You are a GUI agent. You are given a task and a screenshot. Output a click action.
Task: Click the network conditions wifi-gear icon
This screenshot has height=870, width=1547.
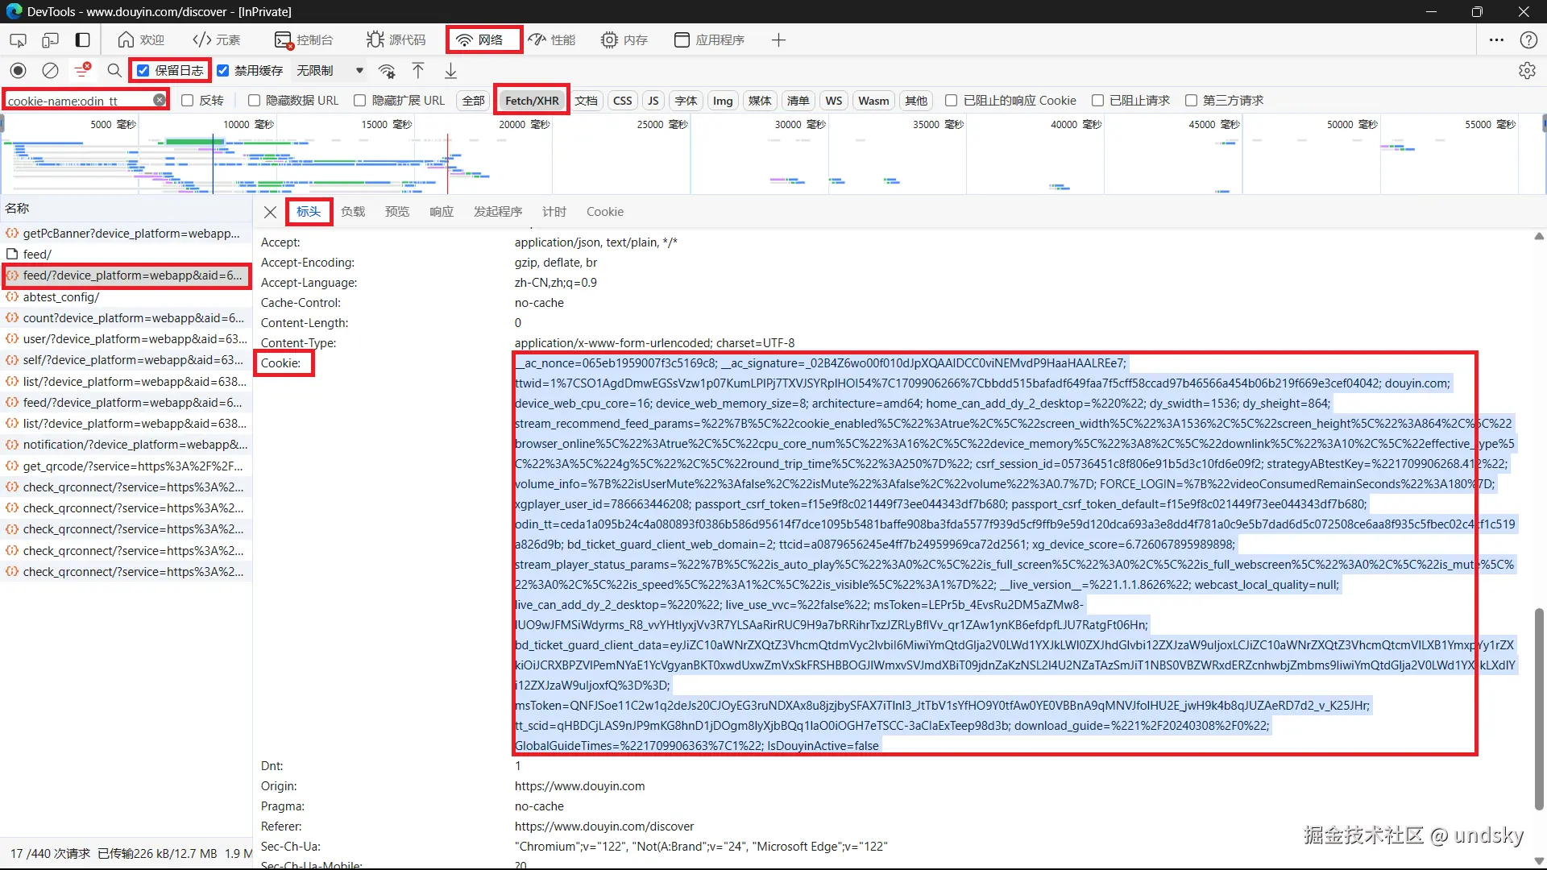(x=387, y=71)
